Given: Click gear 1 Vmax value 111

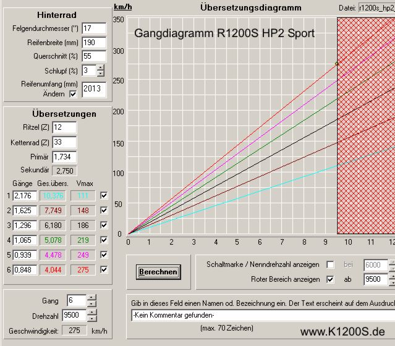Looking at the screenshot, I should pos(83,196).
